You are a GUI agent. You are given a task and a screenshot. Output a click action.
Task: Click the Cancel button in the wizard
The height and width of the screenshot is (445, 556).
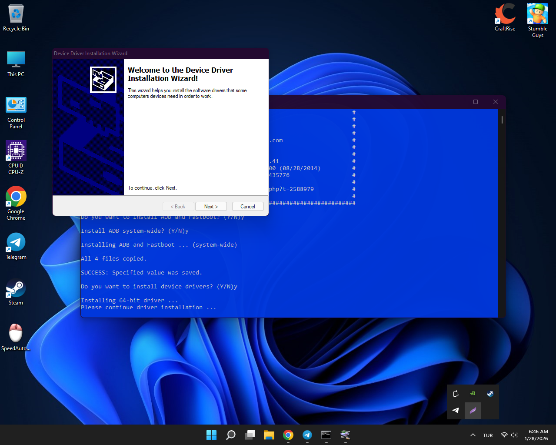[248, 207]
